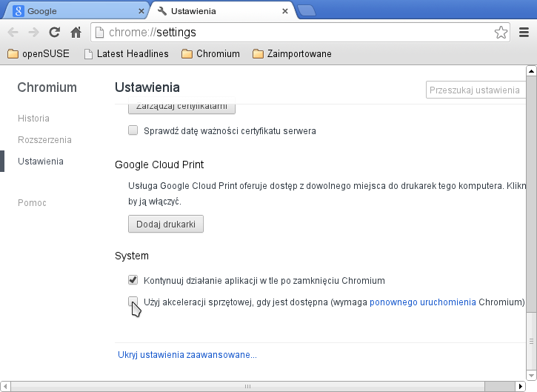Open Historia in the sidebar
537x392 pixels.
(33, 119)
